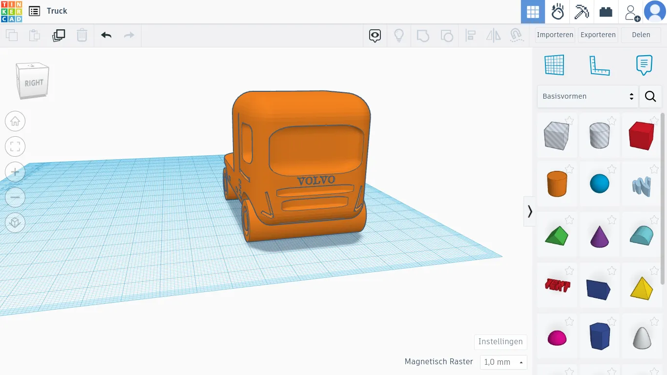Image resolution: width=667 pixels, height=375 pixels.
Task: Switch to the 3D design grid tab
Action: click(x=533, y=12)
